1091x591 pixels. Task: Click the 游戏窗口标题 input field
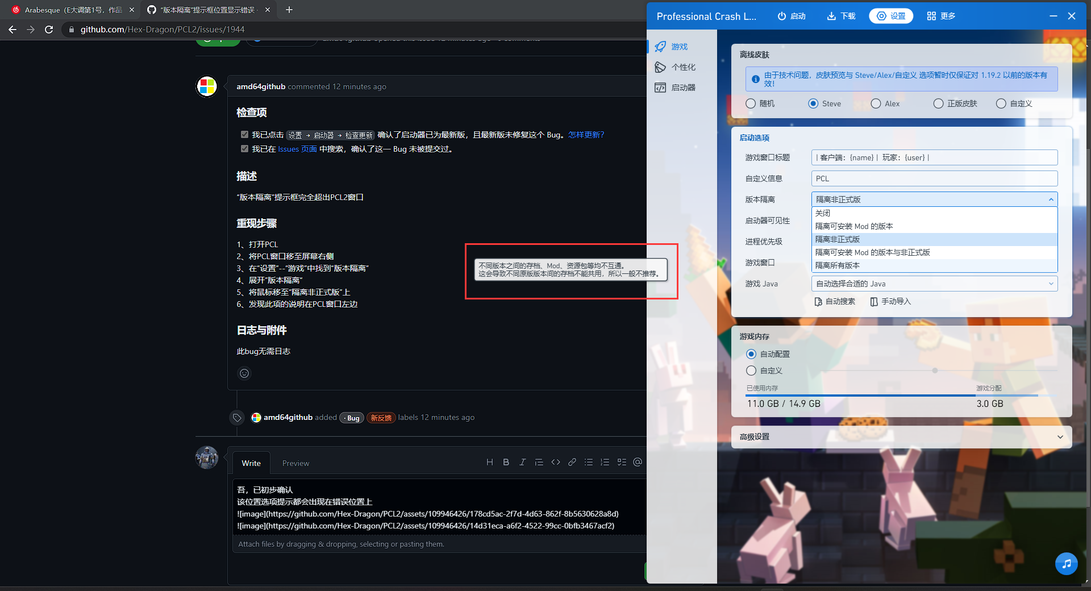934,157
